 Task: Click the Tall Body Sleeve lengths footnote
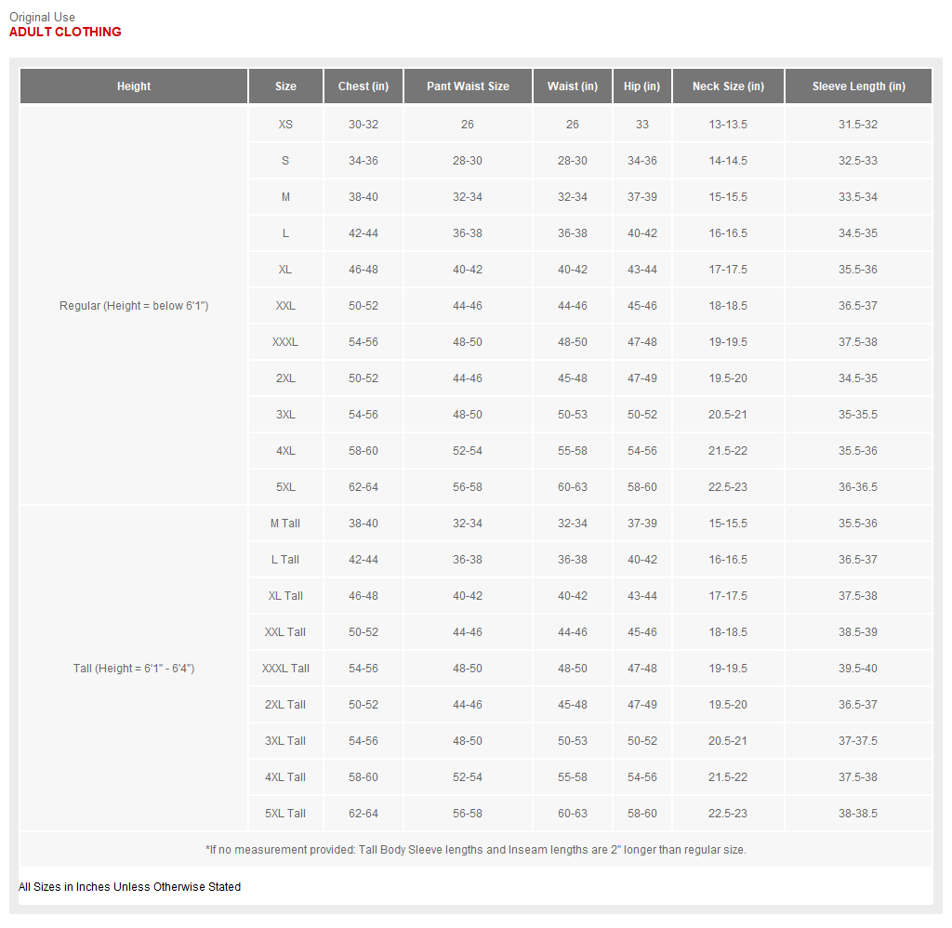(x=475, y=850)
